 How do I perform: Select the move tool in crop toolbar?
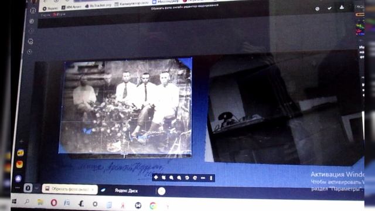(156, 177)
